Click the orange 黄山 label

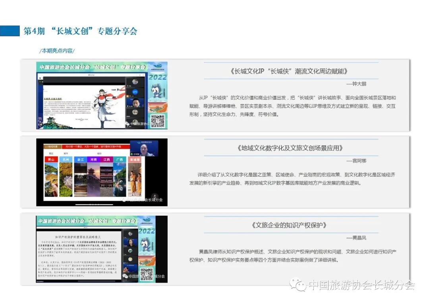51,159
